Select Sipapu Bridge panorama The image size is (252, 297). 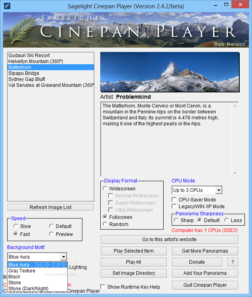pyautogui.click(x=51, y=73)
